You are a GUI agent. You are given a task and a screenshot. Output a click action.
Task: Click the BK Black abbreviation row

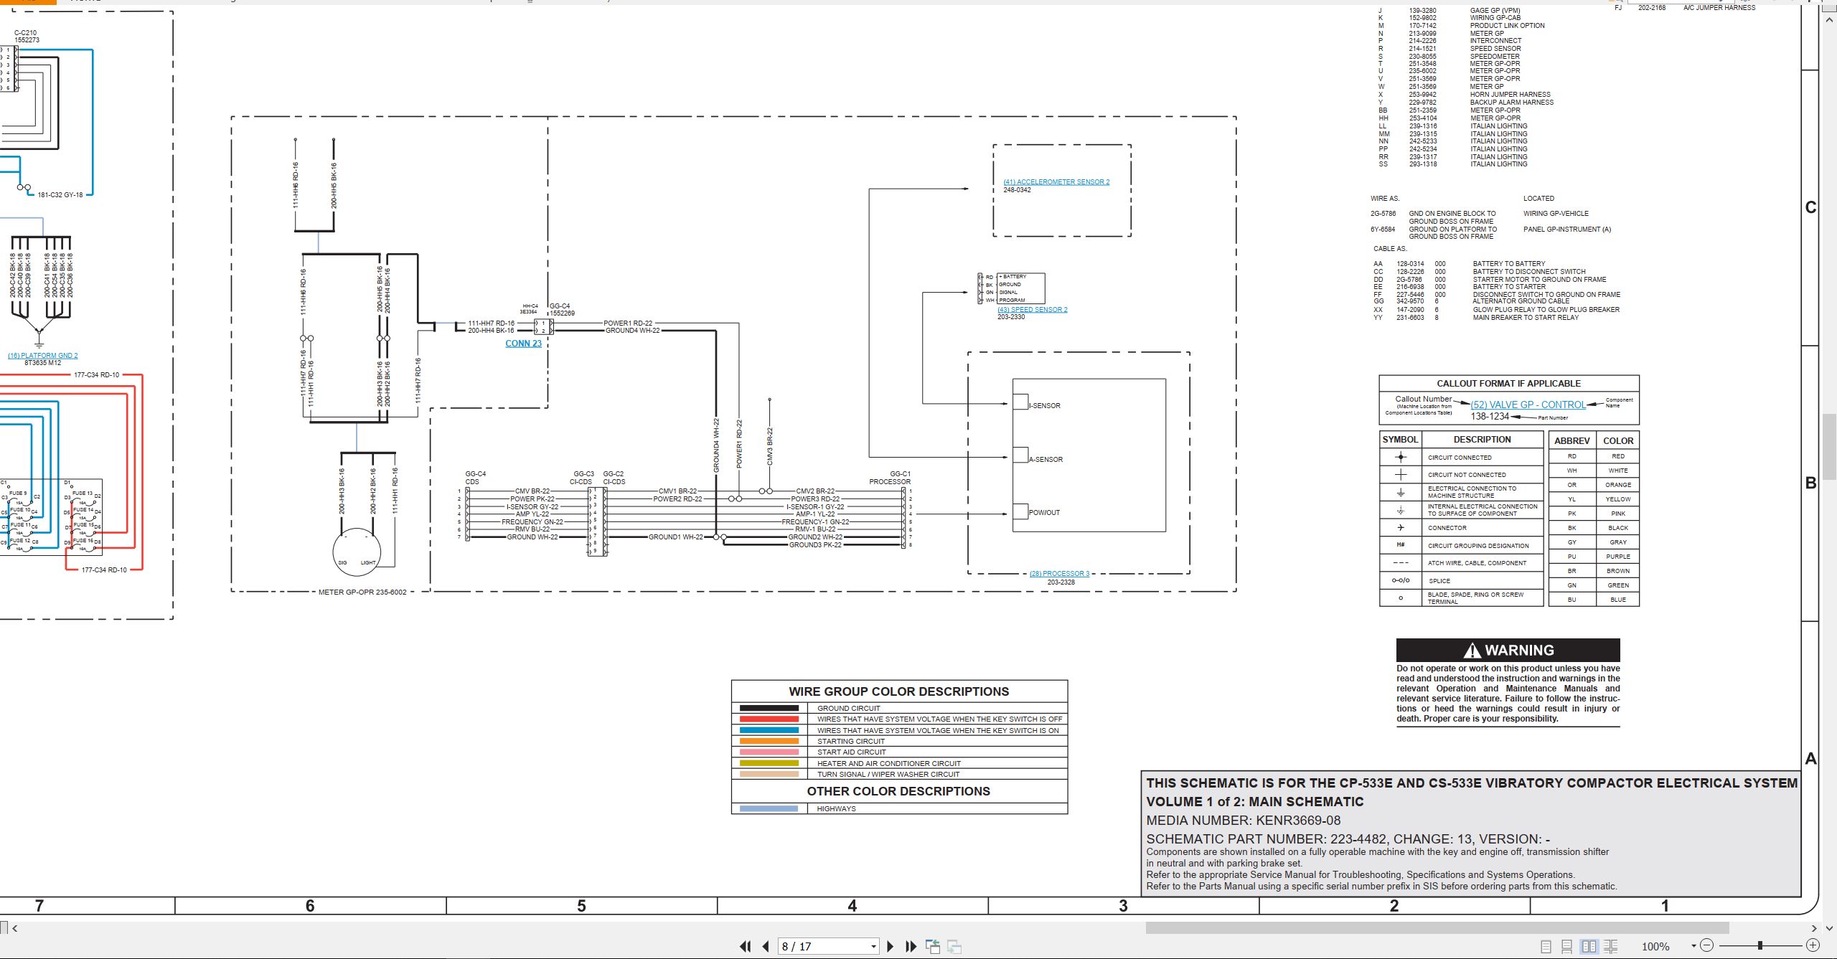click(1594, 527)
